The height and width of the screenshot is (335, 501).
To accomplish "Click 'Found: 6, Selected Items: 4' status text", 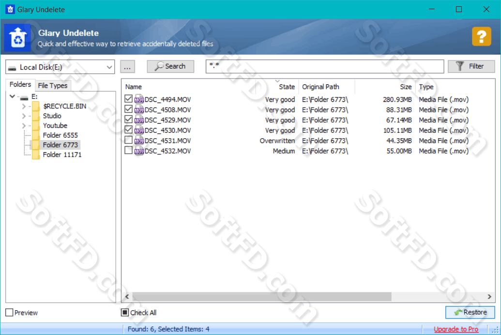I will 168,329.
